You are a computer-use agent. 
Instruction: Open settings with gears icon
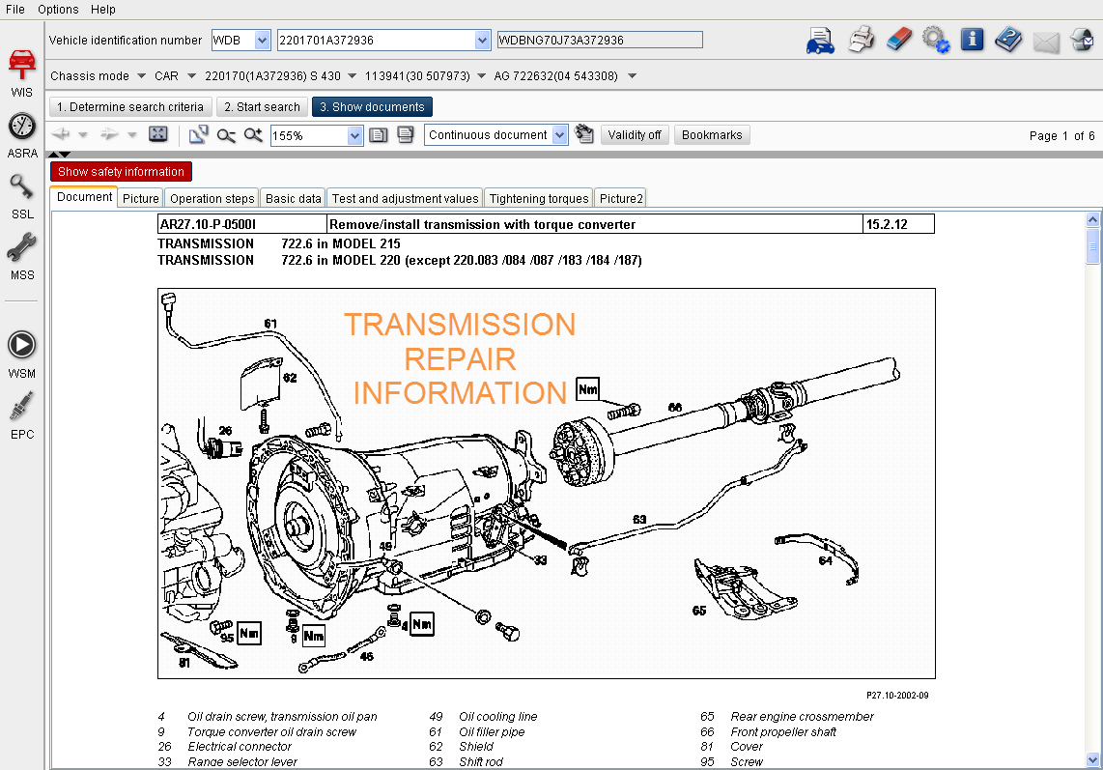click(x=936, y=41)
